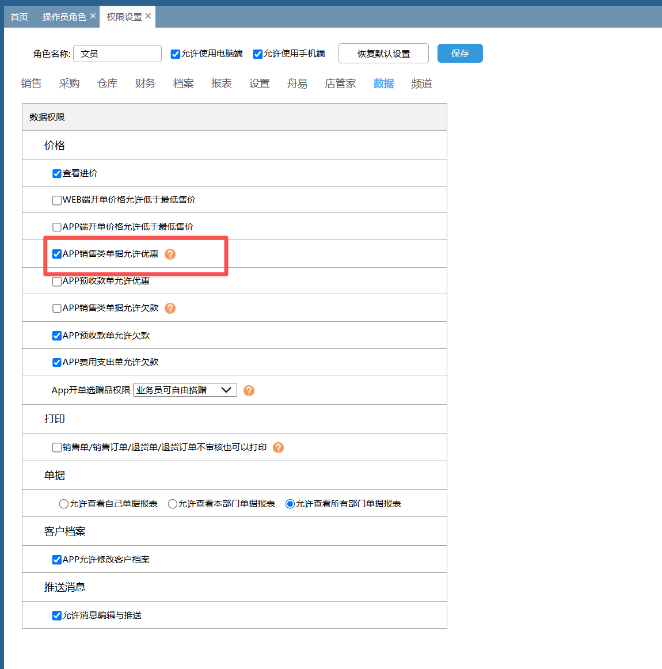Open the 财务 permissions tab
The image size is (662, 669).
pyautogui.click(x=145, y=83)
